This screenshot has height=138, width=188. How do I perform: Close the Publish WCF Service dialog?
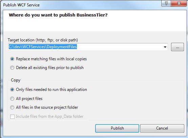(179, 3)
